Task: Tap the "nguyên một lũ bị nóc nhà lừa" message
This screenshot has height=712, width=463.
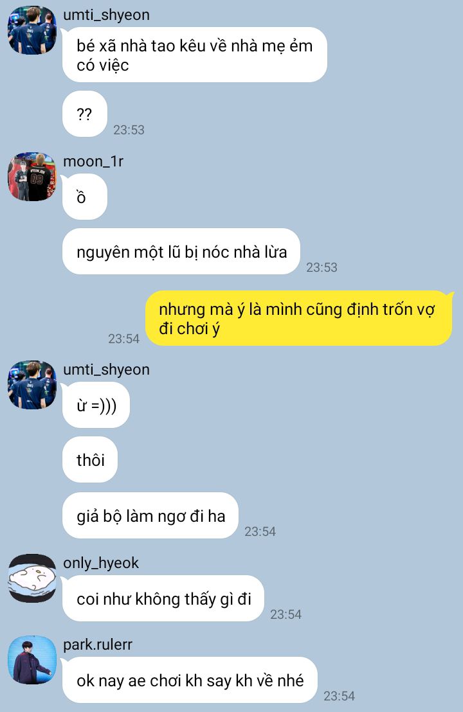Action: tap(181, 251)
